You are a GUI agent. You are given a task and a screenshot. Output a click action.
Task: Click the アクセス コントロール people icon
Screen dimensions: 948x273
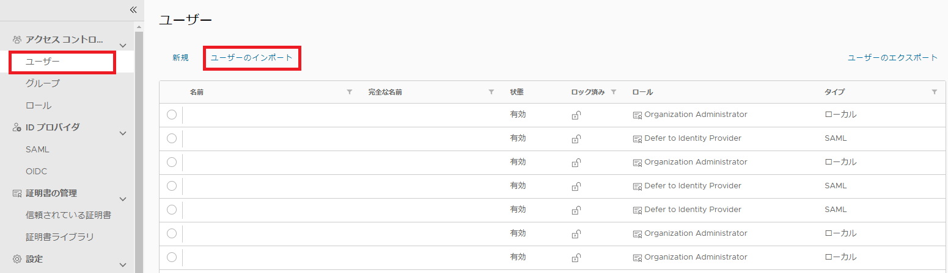(17, 40)
